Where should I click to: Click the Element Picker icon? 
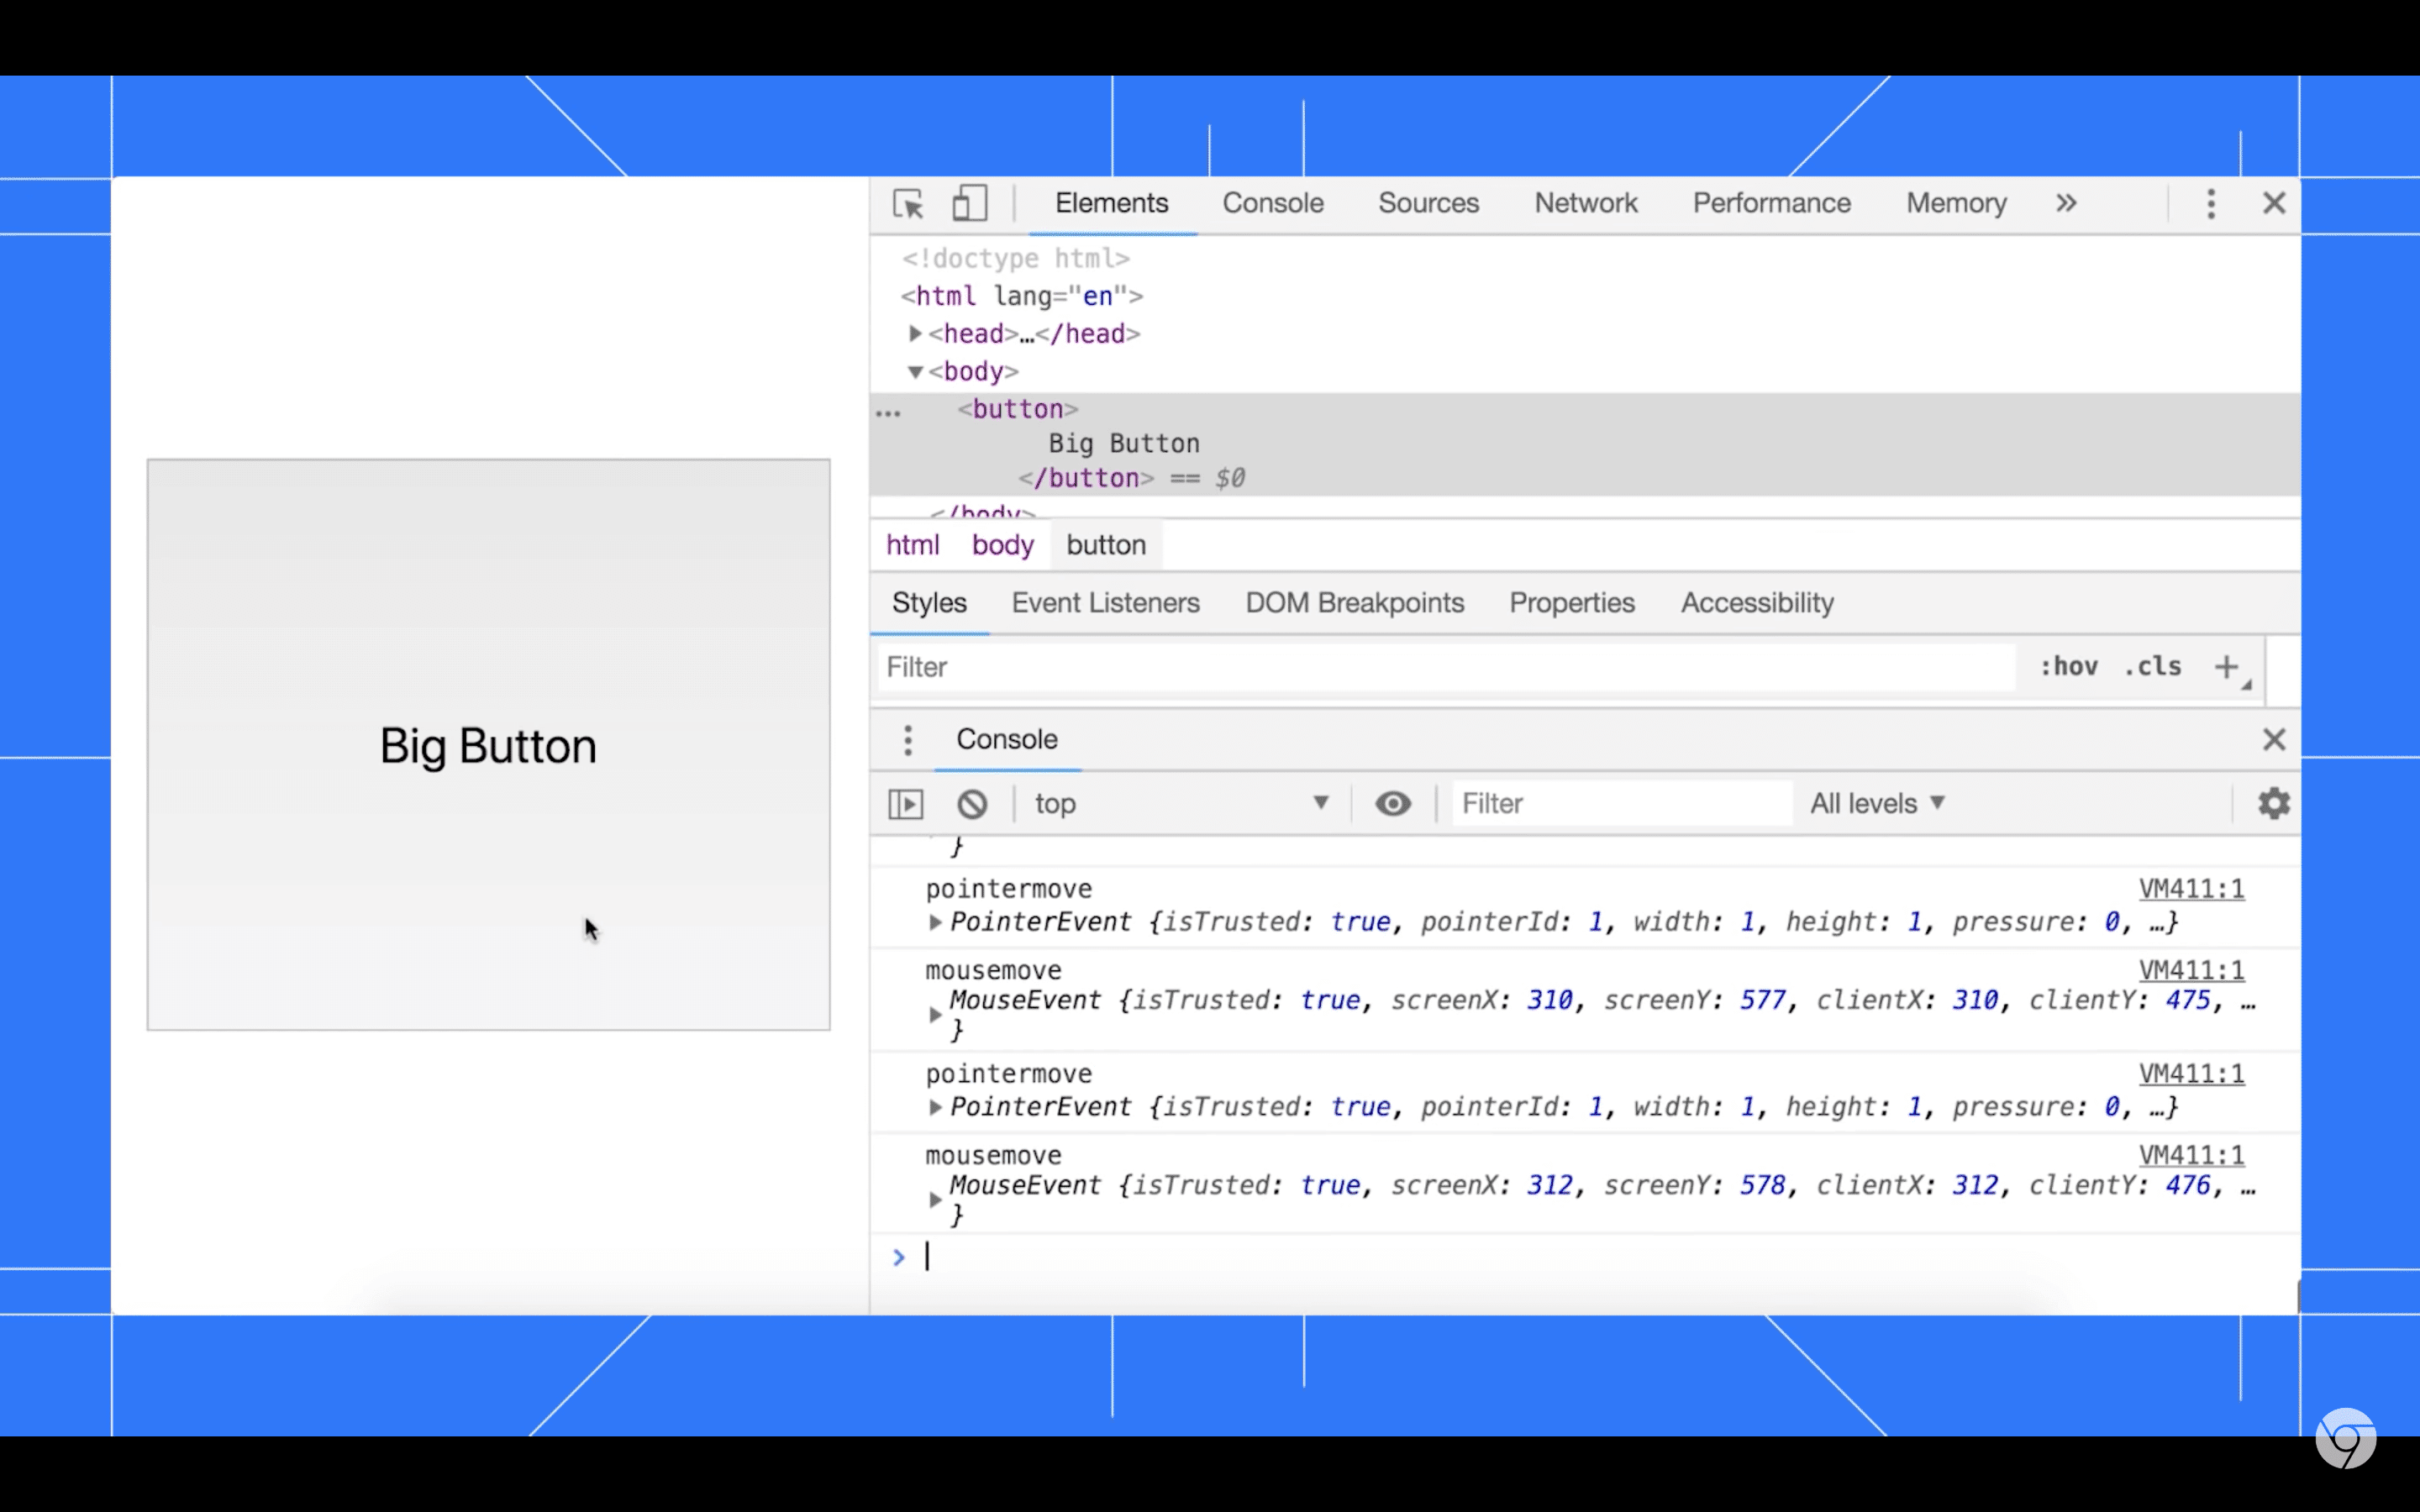click(x=907, y=204)
